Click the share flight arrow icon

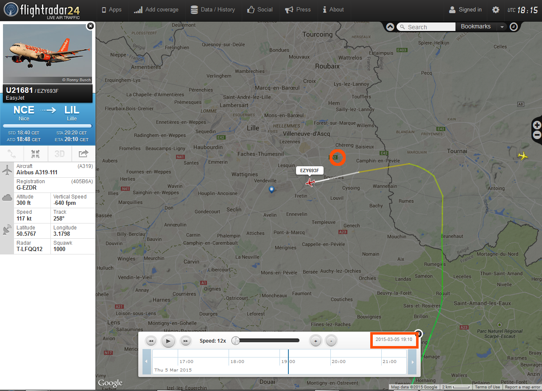coord(83,154)
